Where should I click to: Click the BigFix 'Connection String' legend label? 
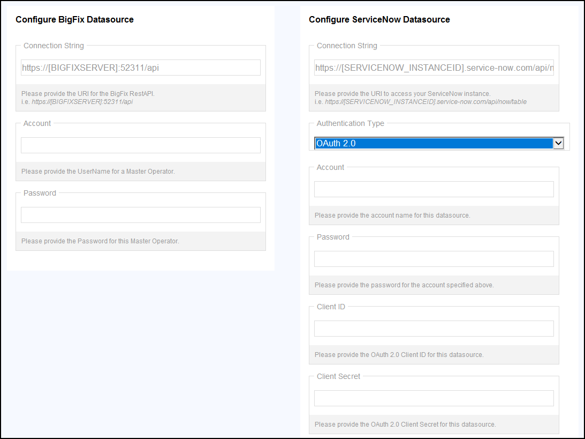pos(54,46)
